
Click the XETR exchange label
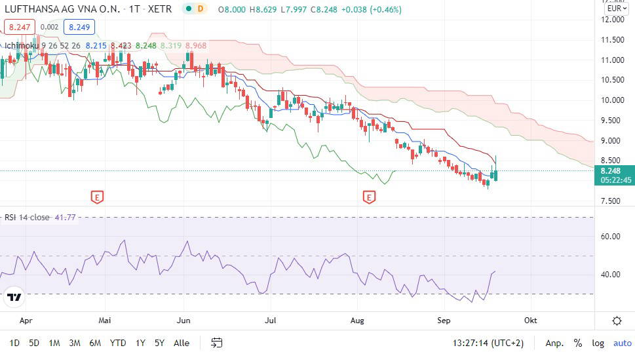point(159,9)
